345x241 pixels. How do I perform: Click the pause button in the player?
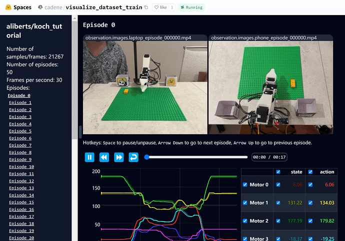click(89, 157)
